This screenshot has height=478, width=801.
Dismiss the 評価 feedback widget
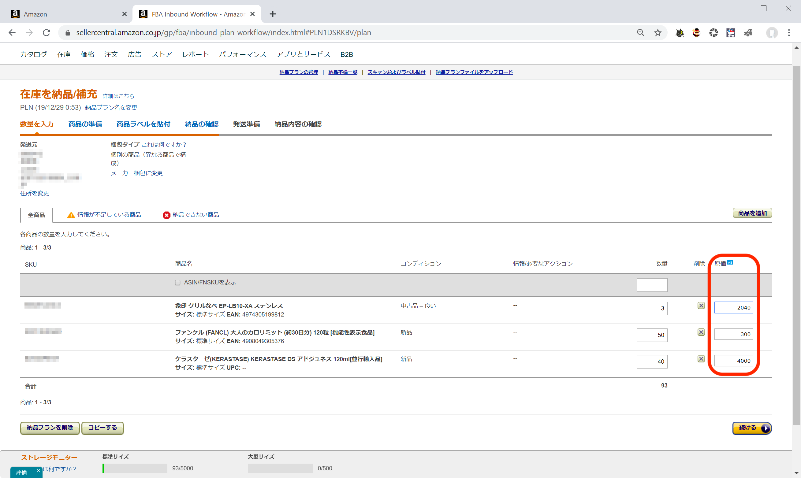click(x=38, y=471)
